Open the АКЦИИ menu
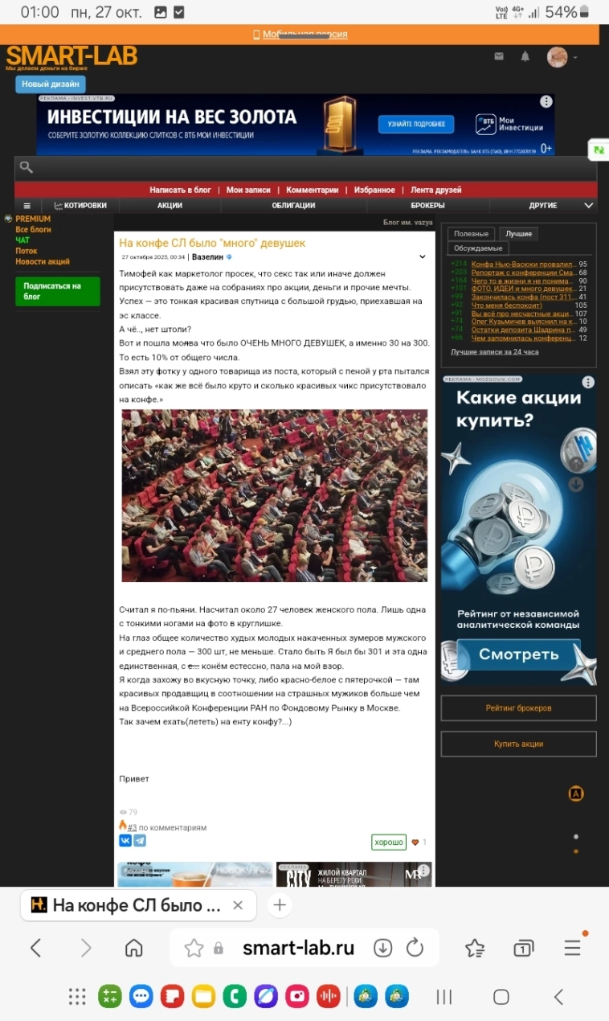The width and height of the screenshot is (609, 1021). click(x=170, y=206)
